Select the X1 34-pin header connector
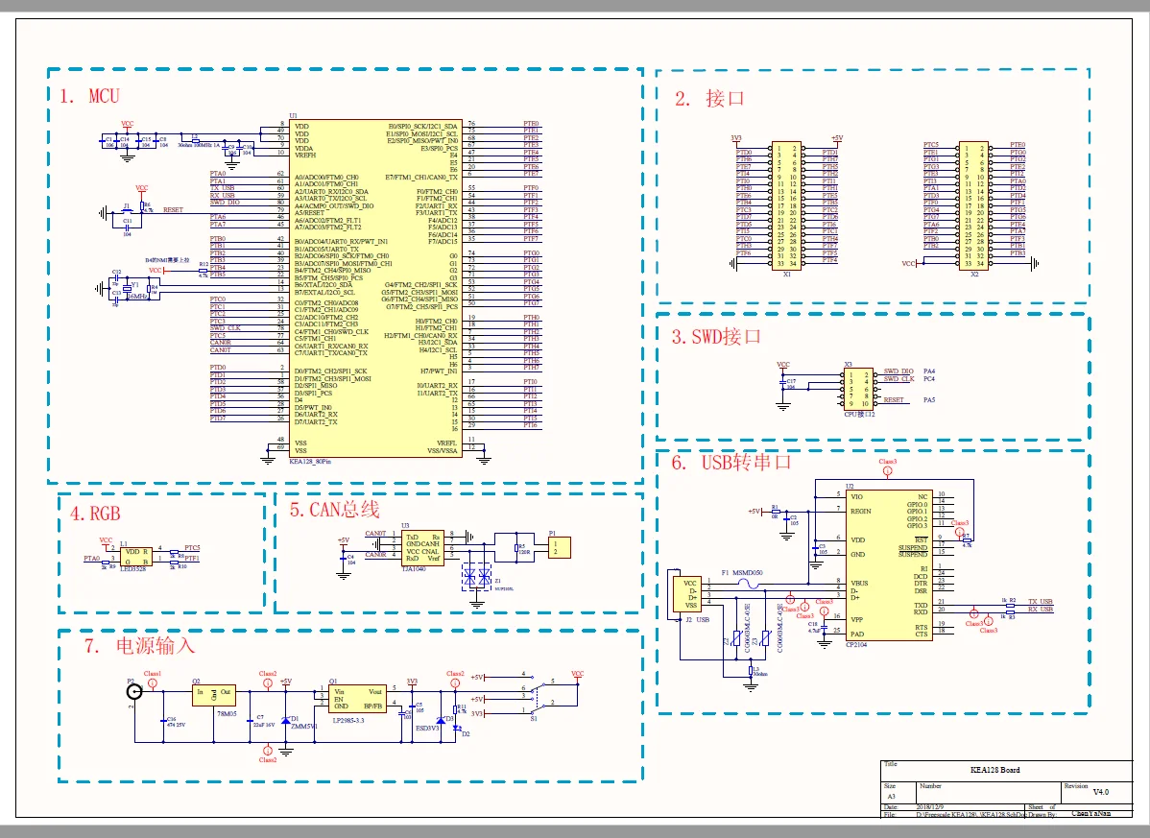Image resolution: width=1150 pixels, height=838 pixels. coord(788,204)
